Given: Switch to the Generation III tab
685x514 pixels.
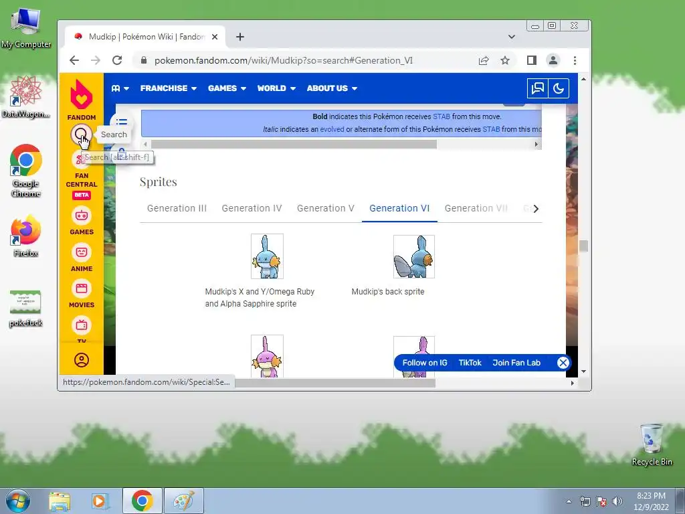Looking at the screenshot, I should pos(177,209).
